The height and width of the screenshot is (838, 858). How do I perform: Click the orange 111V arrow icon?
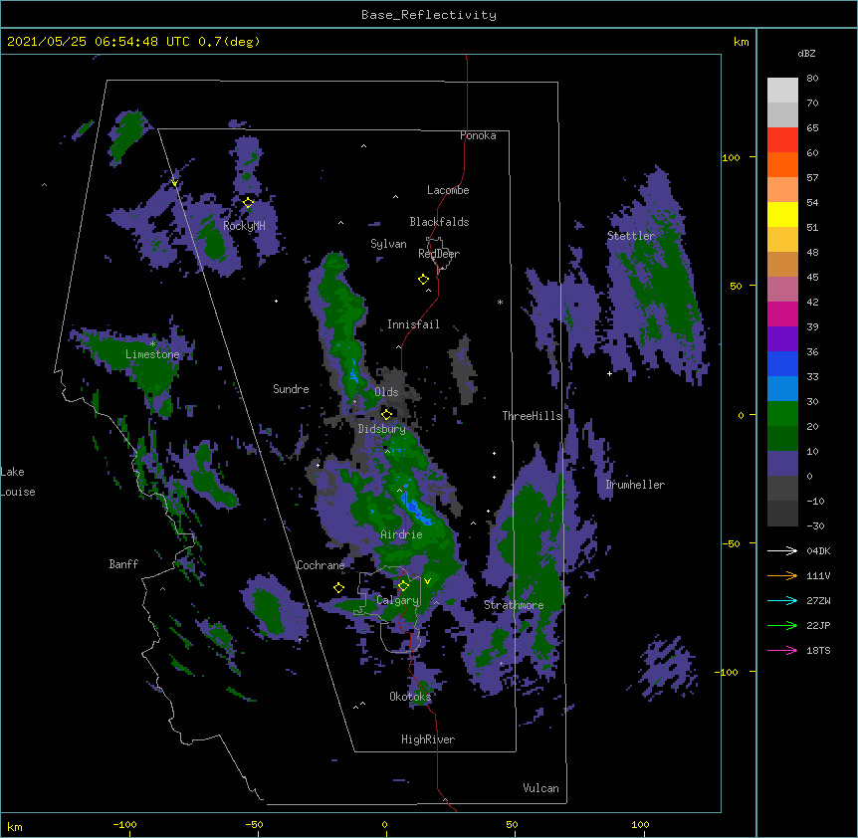(782, 575)
